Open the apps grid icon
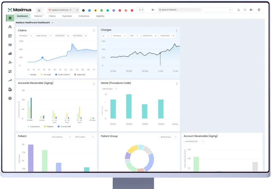 click(x=245, y=10)
